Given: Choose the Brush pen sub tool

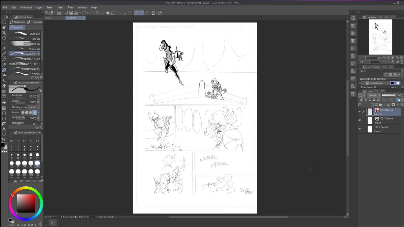Looking at the screenshot, I should click(25, 34).
